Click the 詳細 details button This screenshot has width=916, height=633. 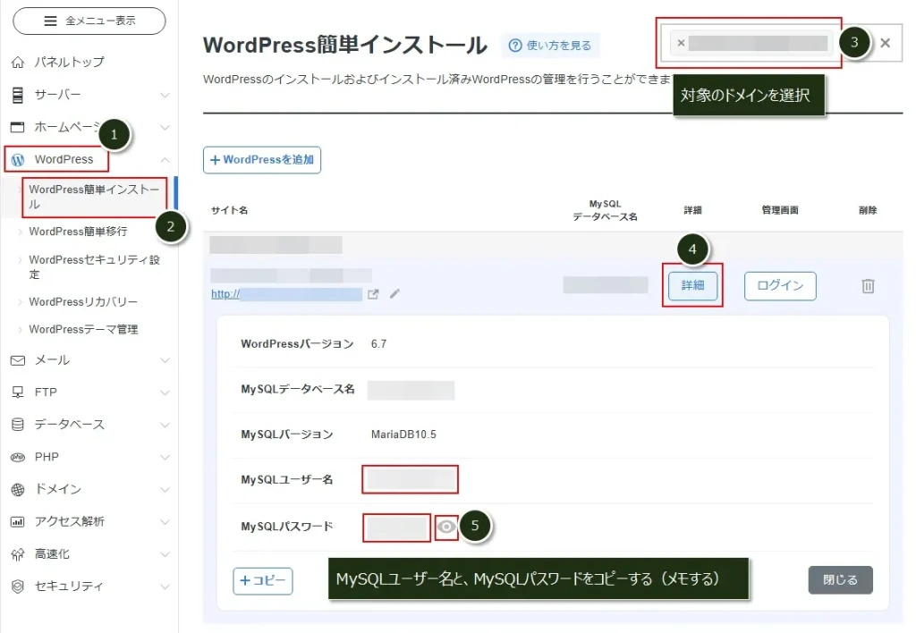(x=692, y=285)
